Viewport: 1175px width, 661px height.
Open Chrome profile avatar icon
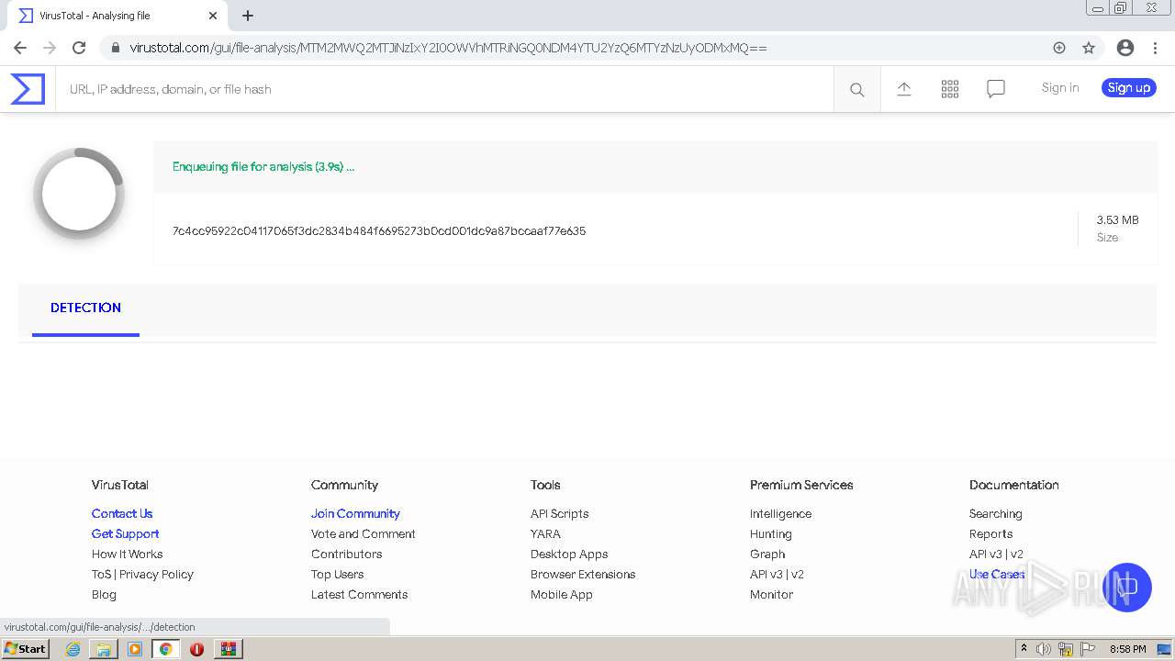(x=1125, y=48)
